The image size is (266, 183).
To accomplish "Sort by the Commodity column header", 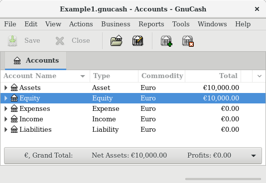I will (x=162, y=76).
